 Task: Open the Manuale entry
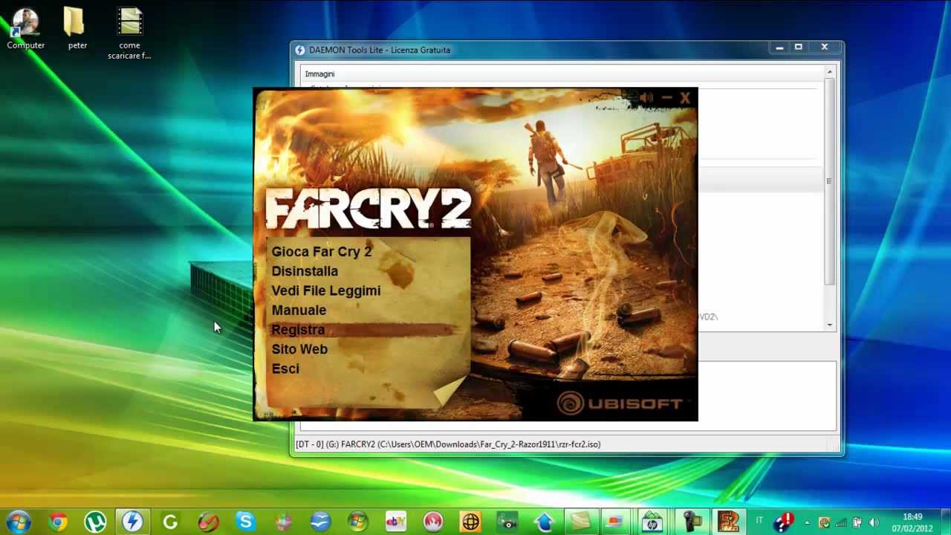[x=299, y=310]
